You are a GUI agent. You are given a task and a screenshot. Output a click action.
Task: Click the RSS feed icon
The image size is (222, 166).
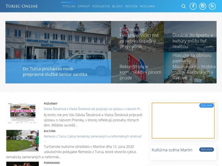click(212, 6)
